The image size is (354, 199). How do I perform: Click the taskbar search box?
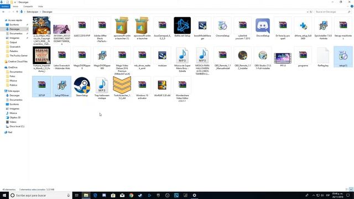[40, 195]
